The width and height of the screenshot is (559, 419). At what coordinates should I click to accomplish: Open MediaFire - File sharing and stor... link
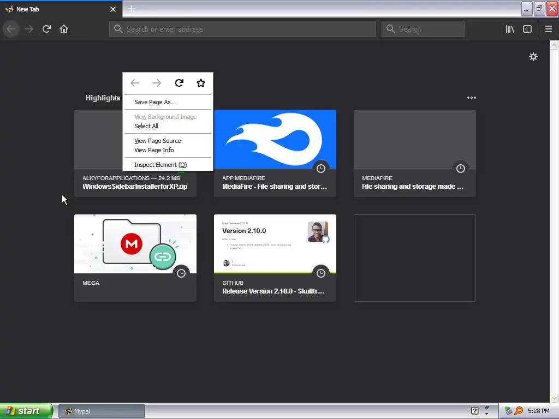pos(275,187)
